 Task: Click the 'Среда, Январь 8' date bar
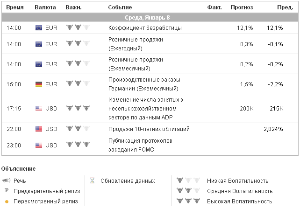pos(150,17)
